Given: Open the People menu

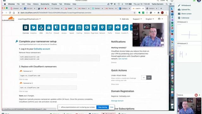Looking at the screenshot, I should coord(54,4).
